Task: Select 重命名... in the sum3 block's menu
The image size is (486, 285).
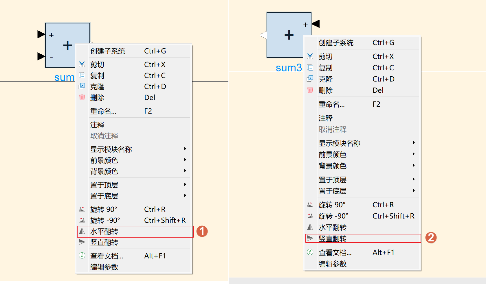Action: tap(331, 104)
